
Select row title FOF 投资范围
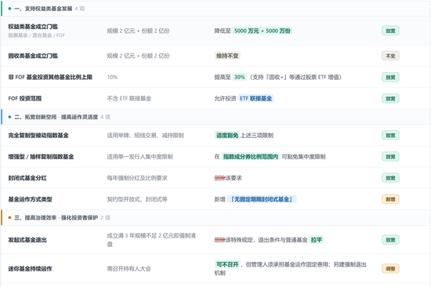[25, 99]
